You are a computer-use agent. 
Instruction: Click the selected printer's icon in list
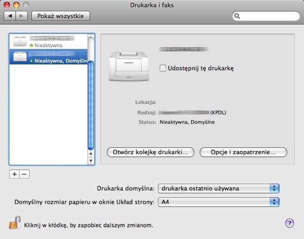point(20,56)
